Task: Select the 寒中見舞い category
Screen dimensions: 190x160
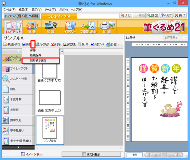Action: point(17,131)
